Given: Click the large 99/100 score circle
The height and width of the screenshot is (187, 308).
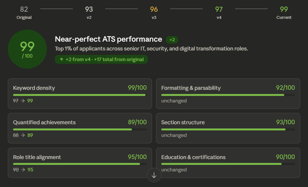Looking at the screenshot, I should [27, 49].
